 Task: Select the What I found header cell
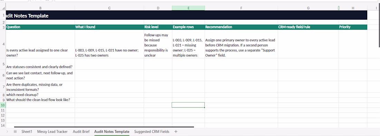[109, 27]
